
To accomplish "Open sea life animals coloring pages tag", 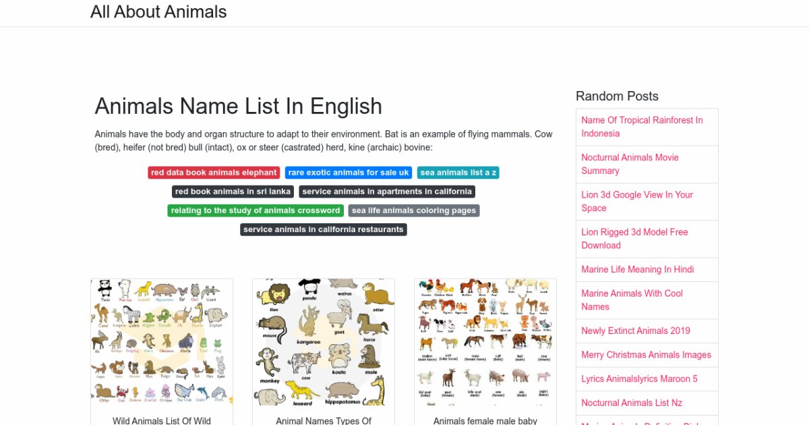I will [x=414, y=210].
